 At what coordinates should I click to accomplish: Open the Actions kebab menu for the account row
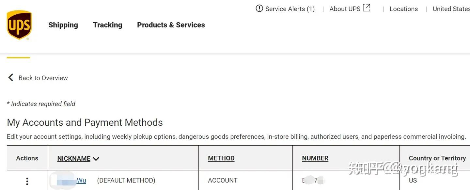[x=27, y=181]
